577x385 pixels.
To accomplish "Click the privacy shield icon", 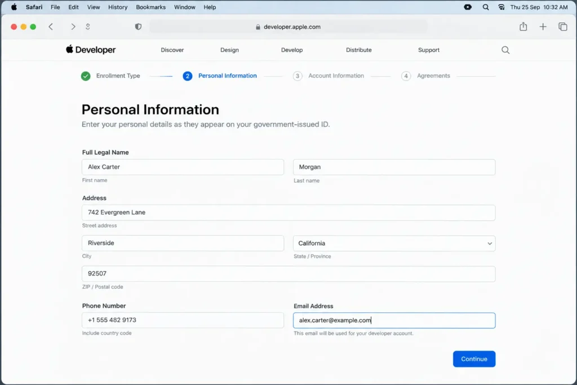I will [138, 26].
